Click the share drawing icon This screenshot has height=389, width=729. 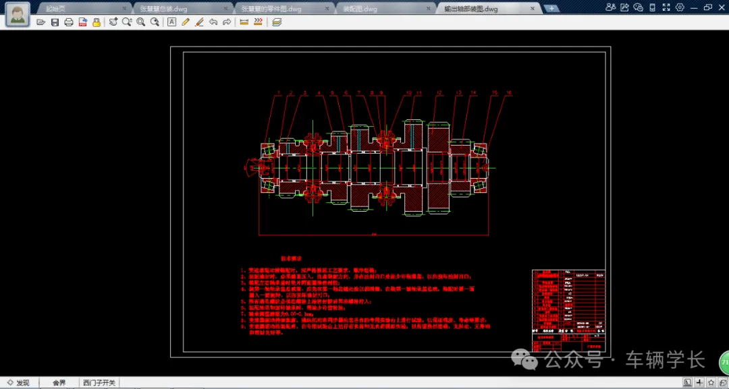point(625,7)
